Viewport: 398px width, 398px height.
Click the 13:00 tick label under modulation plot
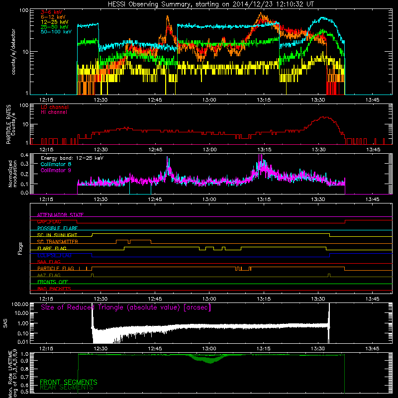(x=209, y=199)
